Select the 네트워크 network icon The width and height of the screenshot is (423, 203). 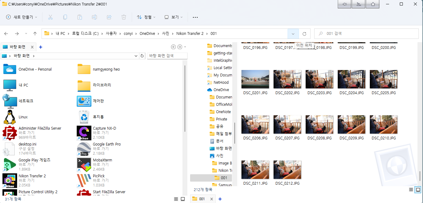(9, 101)
